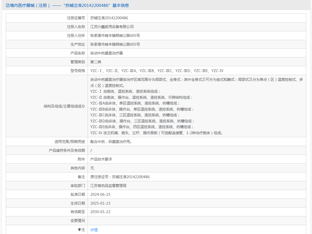
Task: Select attachment value 产品技术要求
Action: [x=101, y=159]
